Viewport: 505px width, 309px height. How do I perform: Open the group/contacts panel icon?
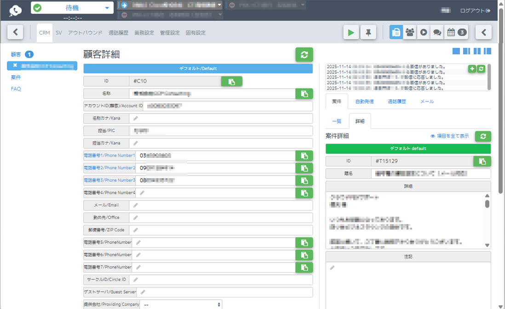tap(409, 32)
